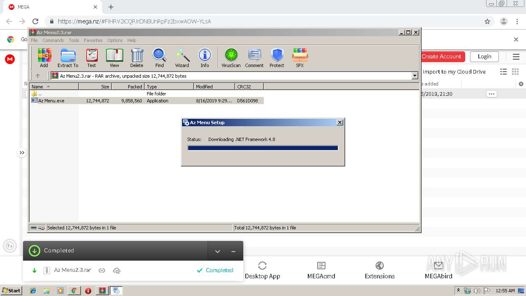Click the SFX archive icon
Viewport: 526px width, 296px height.
click(300, 58)
